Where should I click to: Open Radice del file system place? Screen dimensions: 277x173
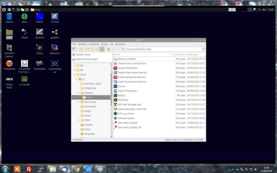pyautogui.click(x=87, y=59)
